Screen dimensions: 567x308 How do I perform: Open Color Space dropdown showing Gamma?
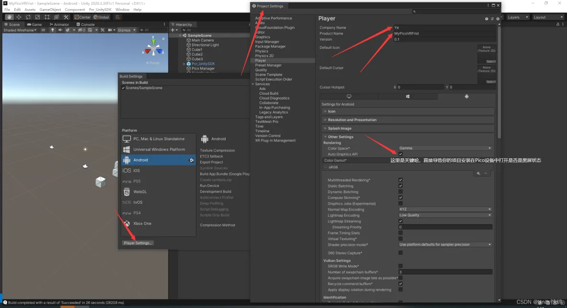point(445,148)
